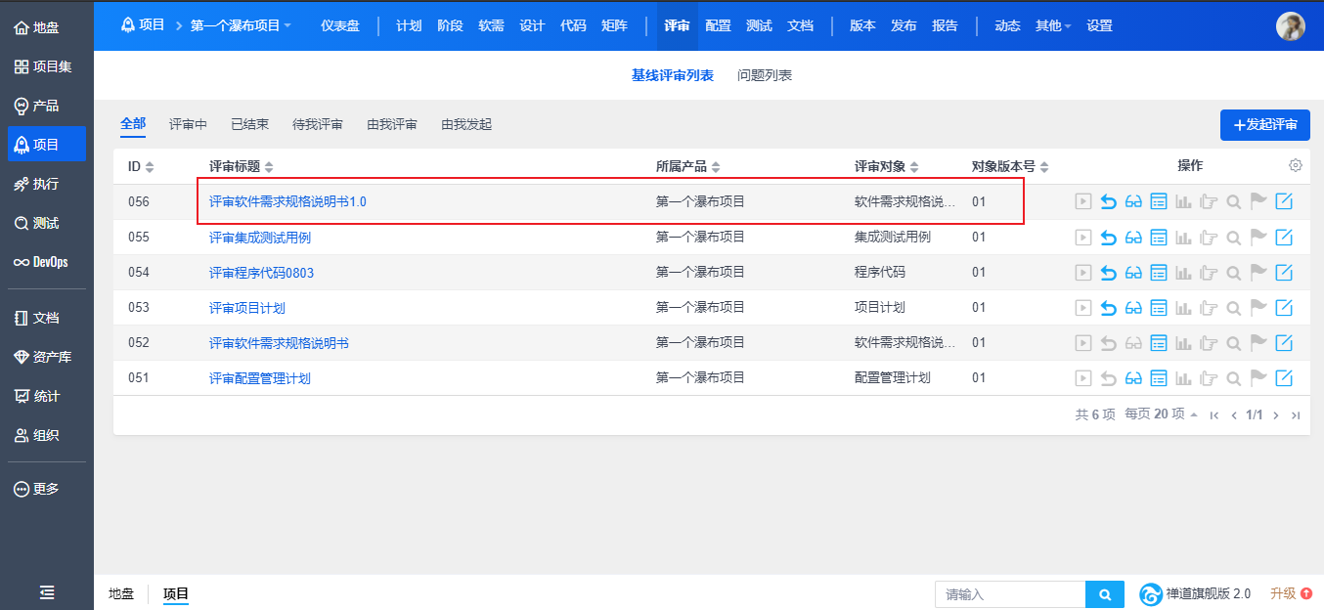Collapse the left sidebar menu

click(x=47, y=592)
